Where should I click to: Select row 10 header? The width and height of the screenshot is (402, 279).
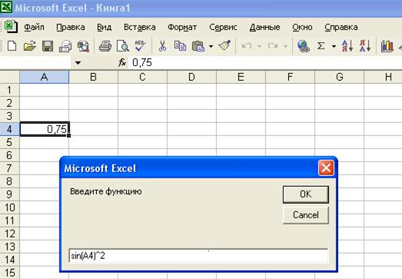(9, 208)
